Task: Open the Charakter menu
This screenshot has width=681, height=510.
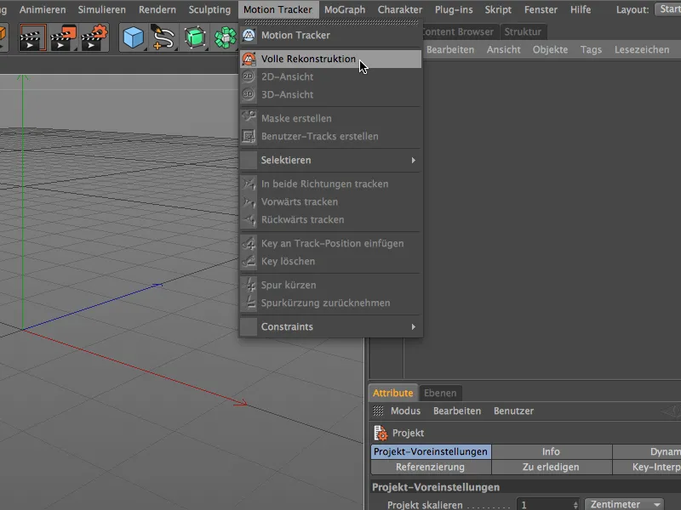Action: point(400,9)
